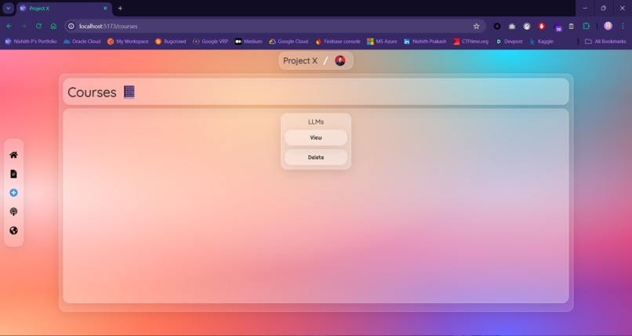Click the clipboard extension icon
The image size is (632, 336).
(571, 26)
